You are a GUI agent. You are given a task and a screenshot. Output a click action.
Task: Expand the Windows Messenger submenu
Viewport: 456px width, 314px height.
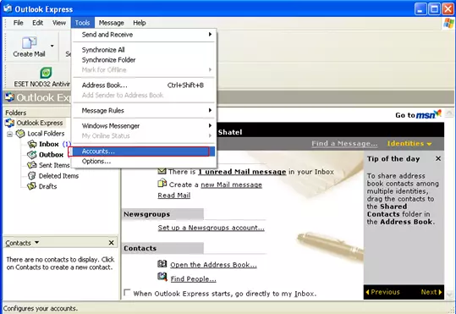click(210, 126)
